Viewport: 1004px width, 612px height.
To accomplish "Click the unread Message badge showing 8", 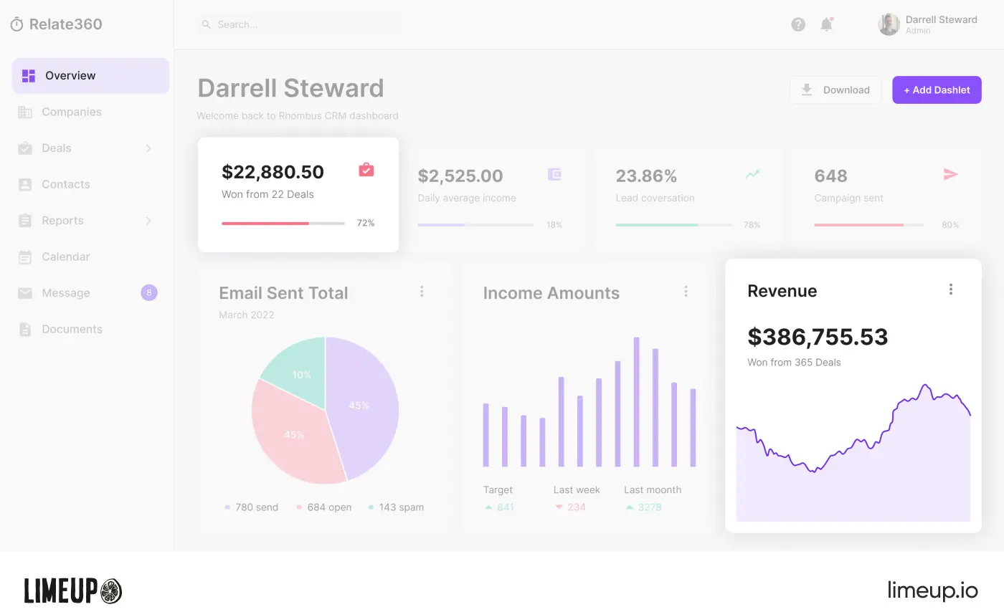I will 149,292.
